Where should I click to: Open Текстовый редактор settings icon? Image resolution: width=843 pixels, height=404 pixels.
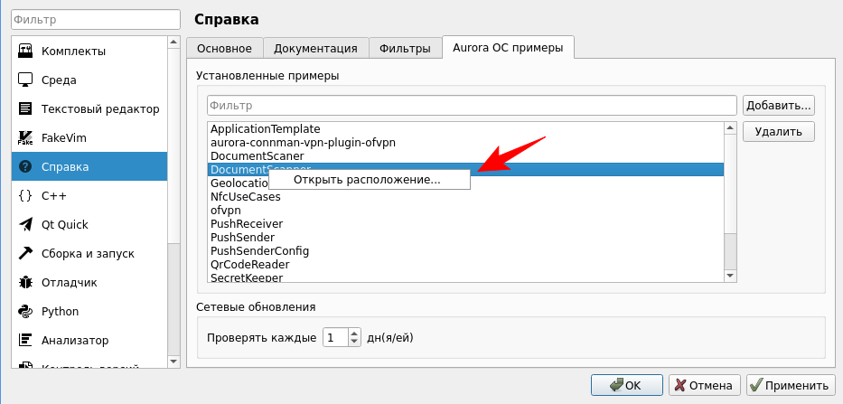pos(25,108)
